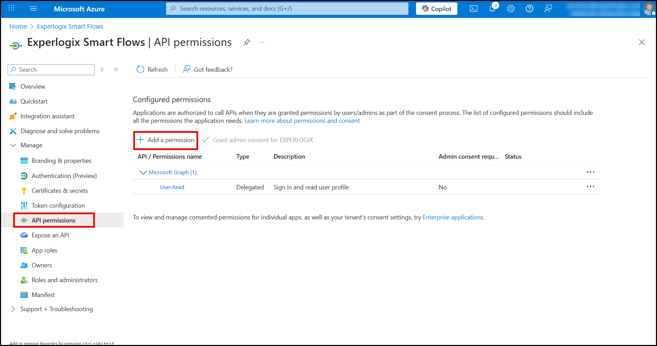The image size is (657, 346).
Task: Click the 'No' admin consent cell
Action: [x=443, y=187]
